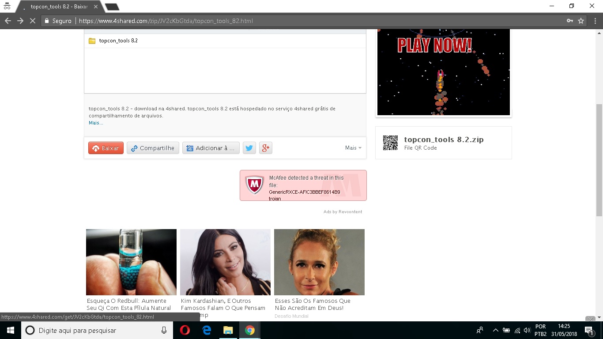Go back to the previous page

(x=8, y=21)
